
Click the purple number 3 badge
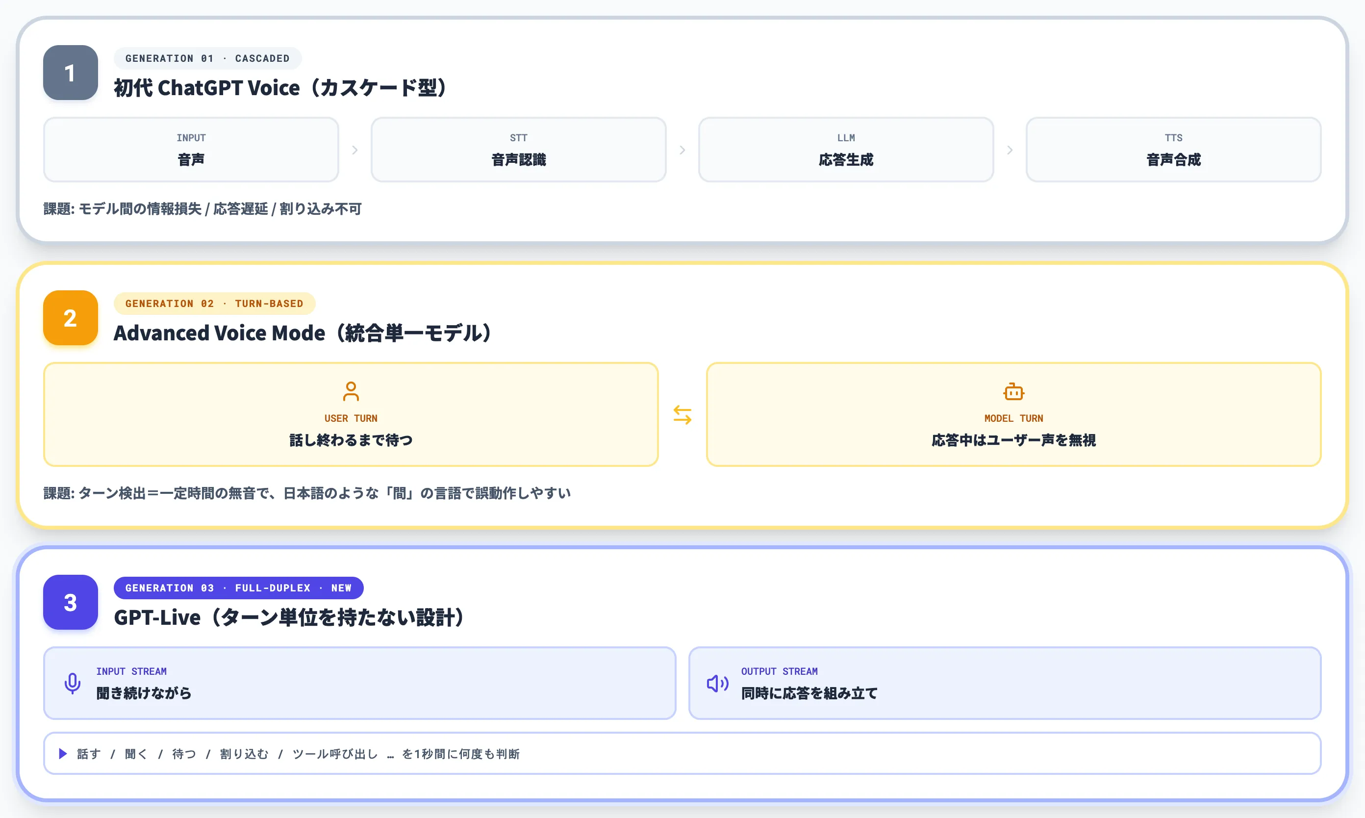point(71,603)
